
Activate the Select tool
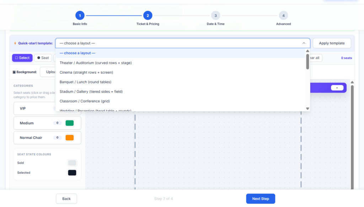tap(22, 58)
